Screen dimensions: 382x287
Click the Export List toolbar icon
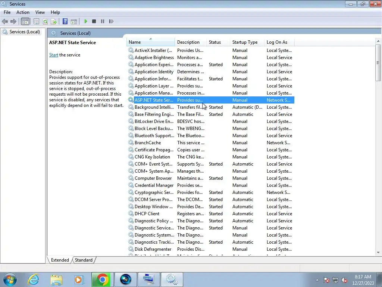[54, 21]
